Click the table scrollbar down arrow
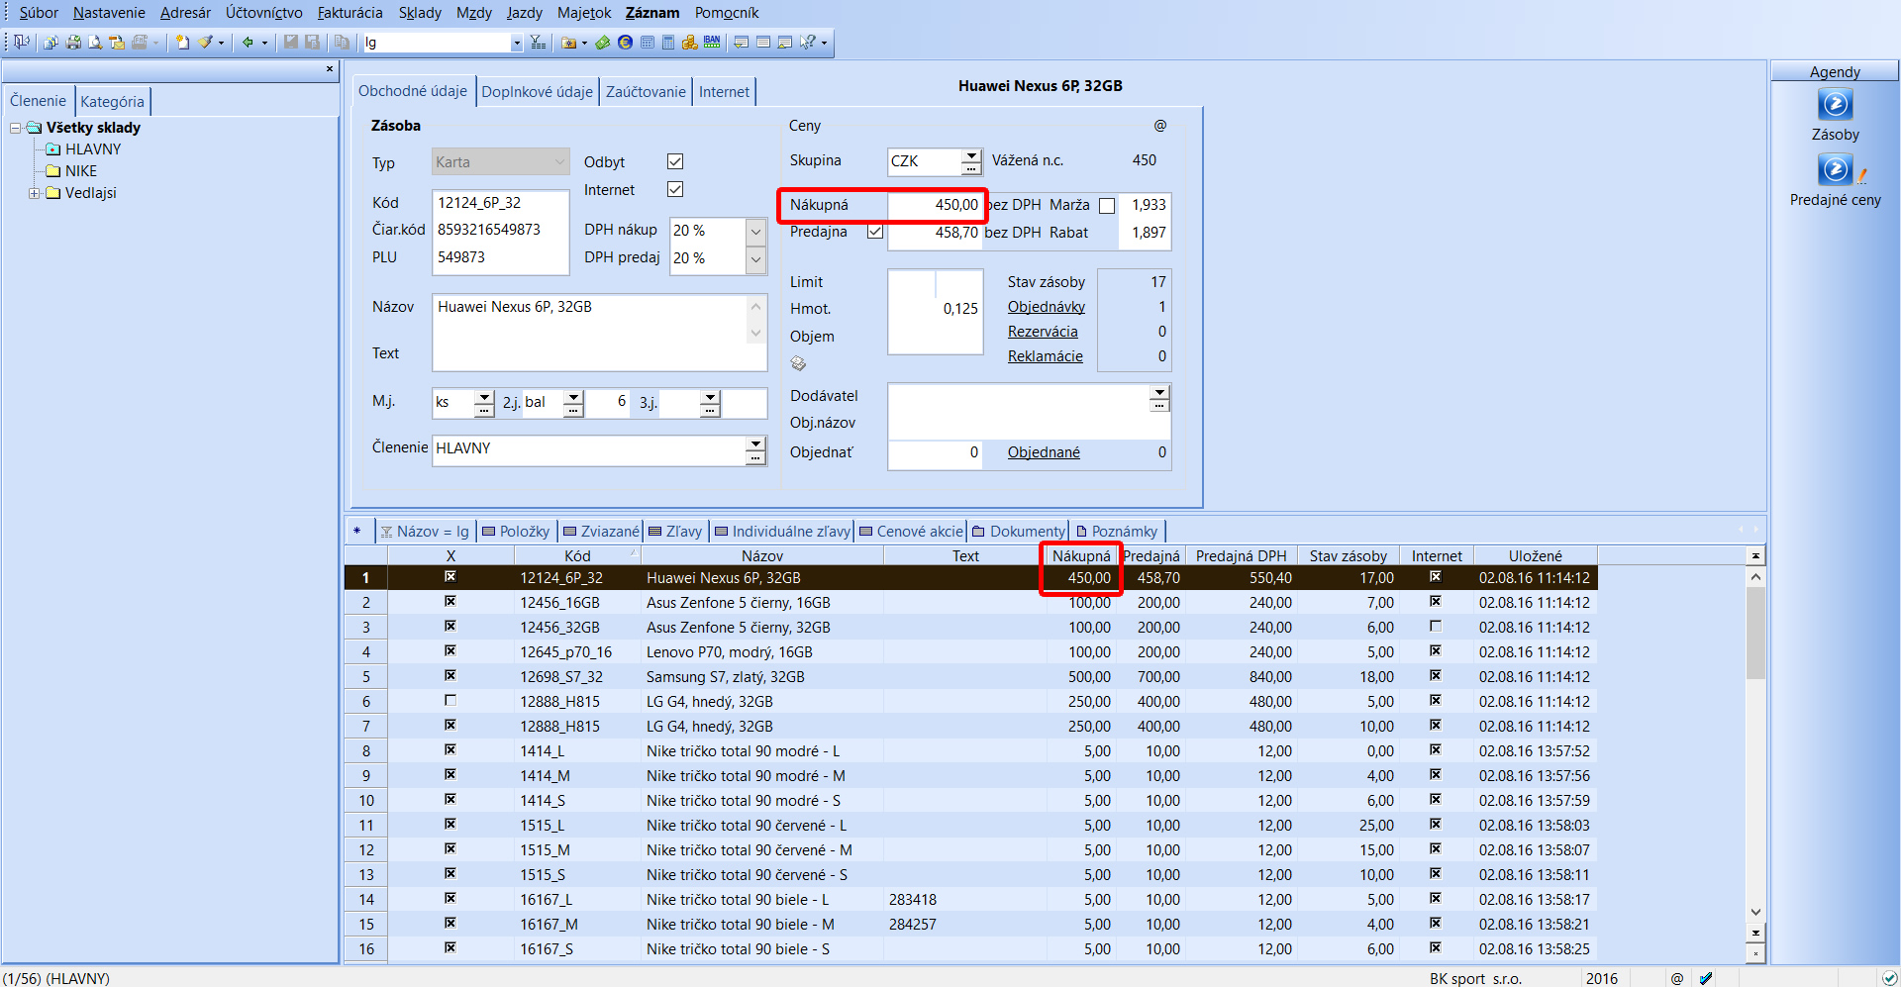The width and height of the screenshot is (1901, 987). click(1755, 913)
